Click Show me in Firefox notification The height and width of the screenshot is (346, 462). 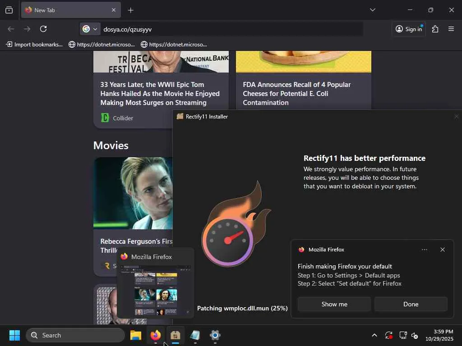(x=334, y=304)
